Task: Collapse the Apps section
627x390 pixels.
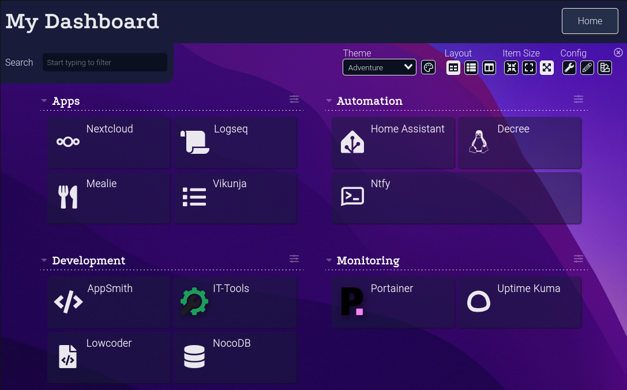Action: coord(44,99)
